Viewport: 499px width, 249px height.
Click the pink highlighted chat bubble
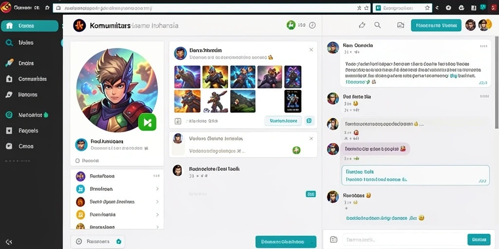point(375,149)
